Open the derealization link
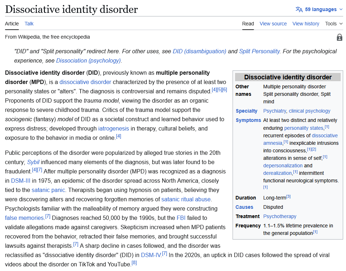 click(x=278, y=173)
